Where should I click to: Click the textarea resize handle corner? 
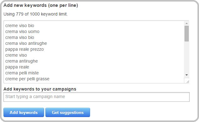(188, 82)
